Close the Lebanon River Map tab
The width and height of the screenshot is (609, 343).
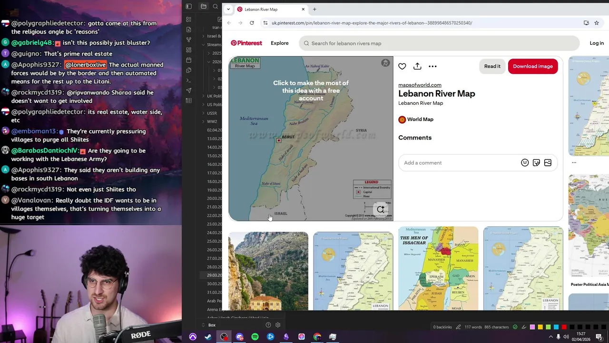coord(303,9)
